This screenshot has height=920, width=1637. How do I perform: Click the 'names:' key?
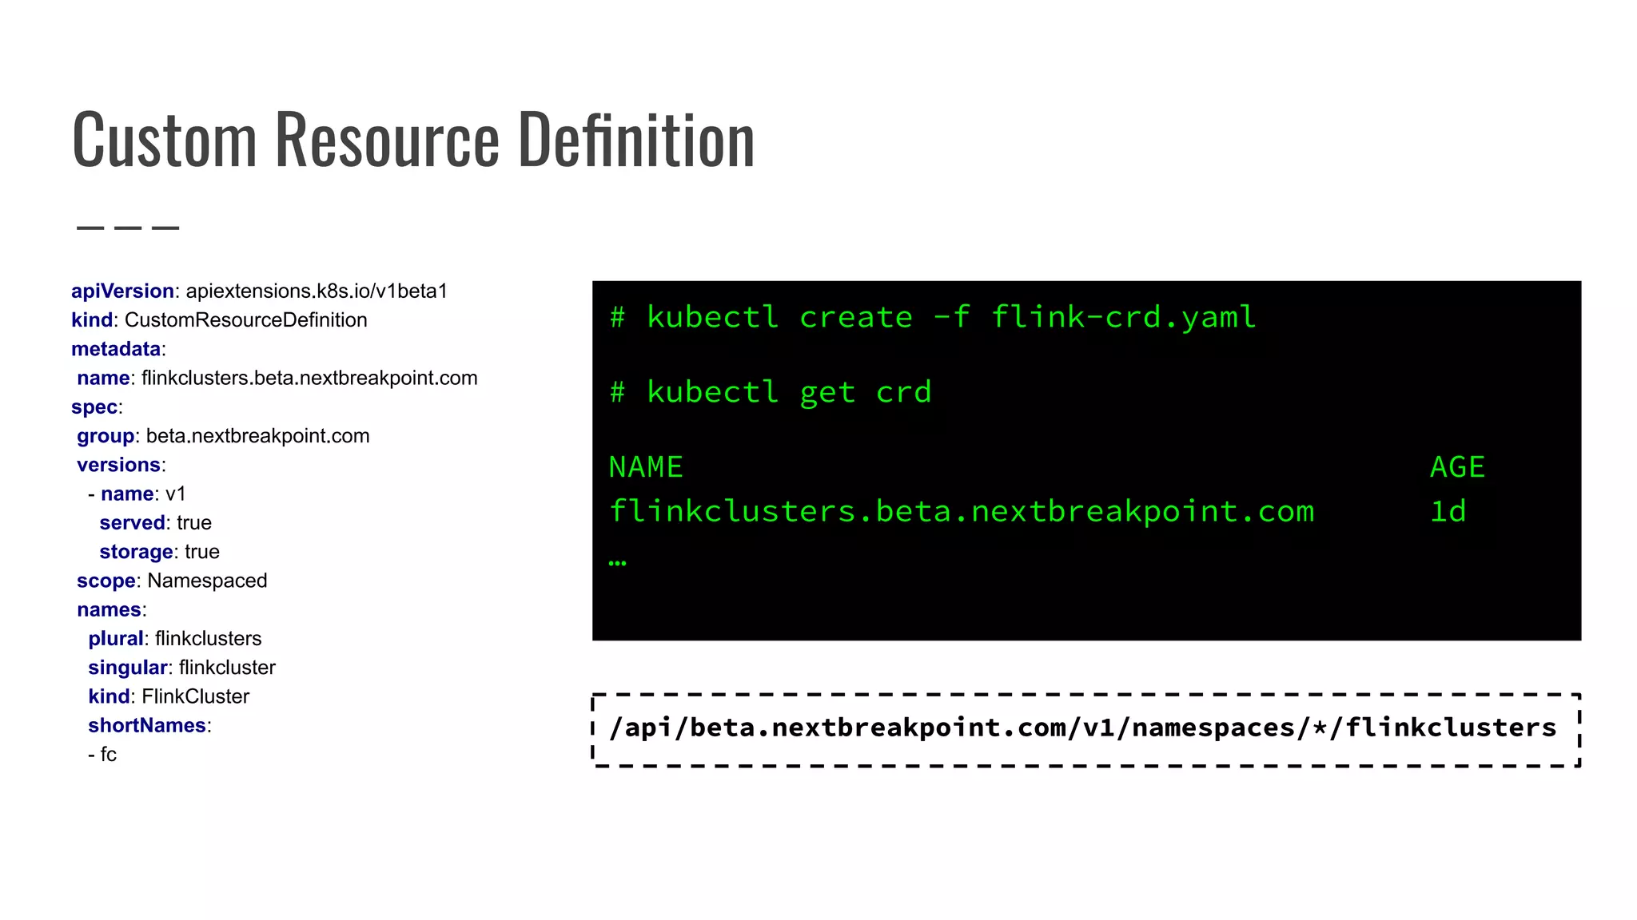pos(112,609)
